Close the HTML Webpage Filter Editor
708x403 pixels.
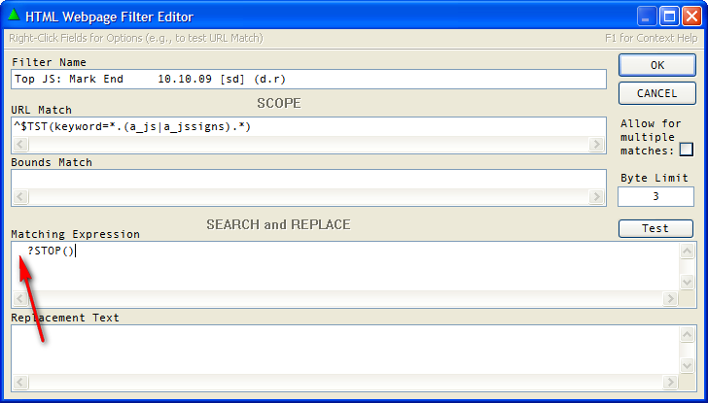point(690,17)
